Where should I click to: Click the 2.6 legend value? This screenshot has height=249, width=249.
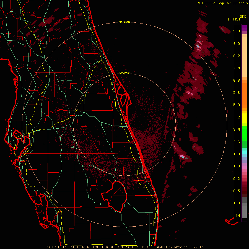[x=237, y=142]
